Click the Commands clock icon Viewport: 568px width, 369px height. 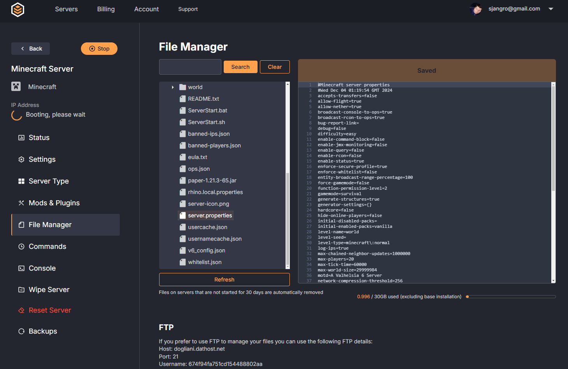coord(21,246)
